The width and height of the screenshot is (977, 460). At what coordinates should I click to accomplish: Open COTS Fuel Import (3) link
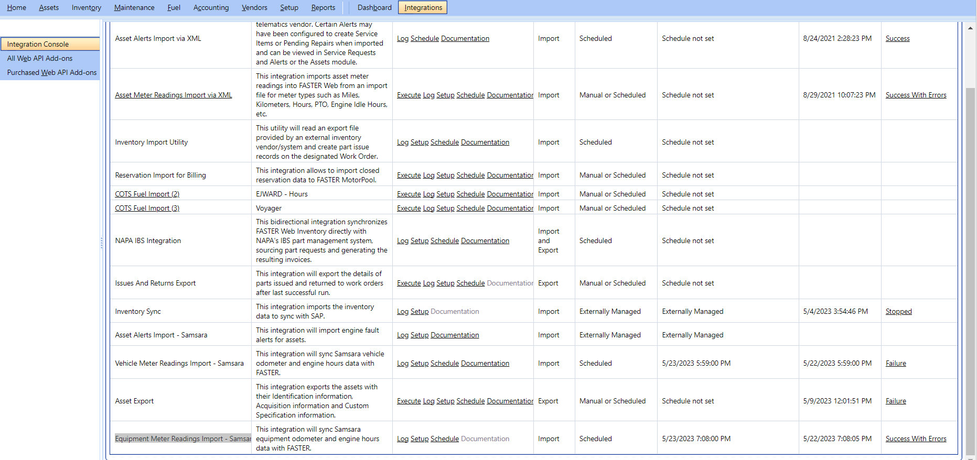pos(147,208)
